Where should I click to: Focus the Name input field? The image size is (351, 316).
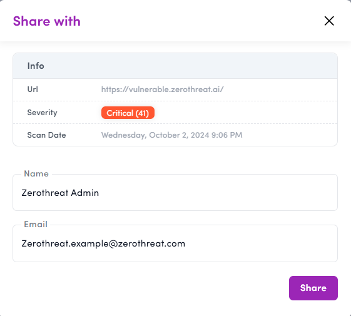point(175,192)
